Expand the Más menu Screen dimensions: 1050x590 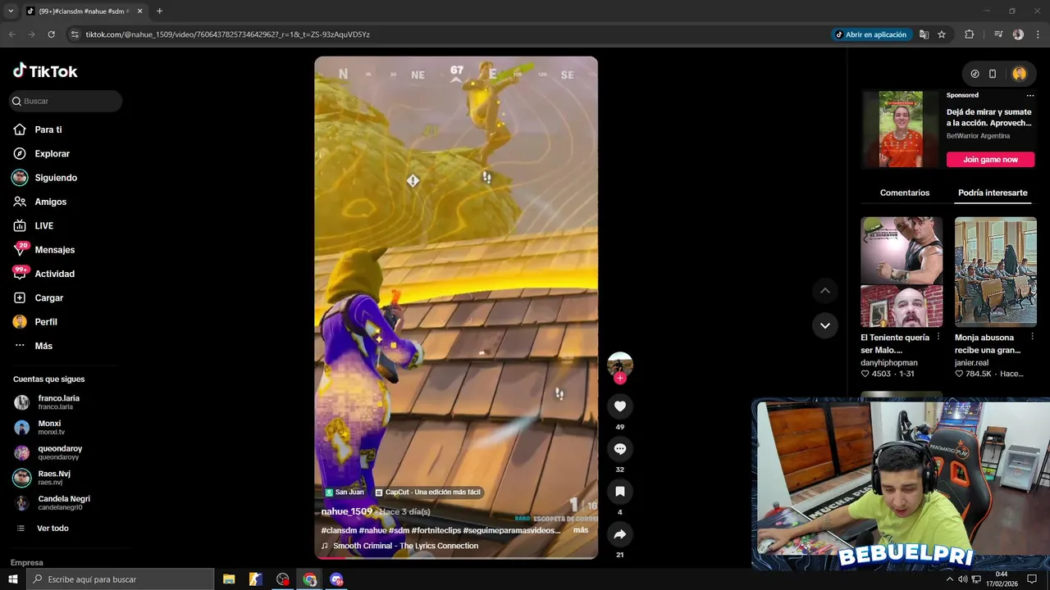coord(43,346)
